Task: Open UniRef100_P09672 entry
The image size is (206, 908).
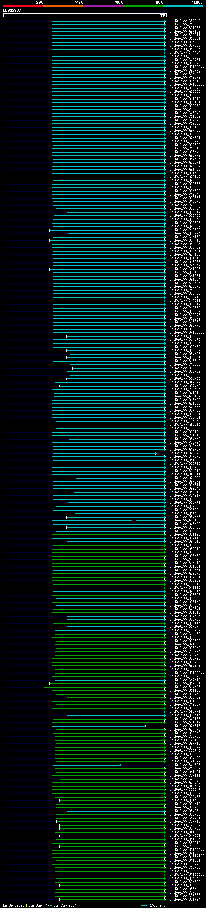Action: point(184,78)
